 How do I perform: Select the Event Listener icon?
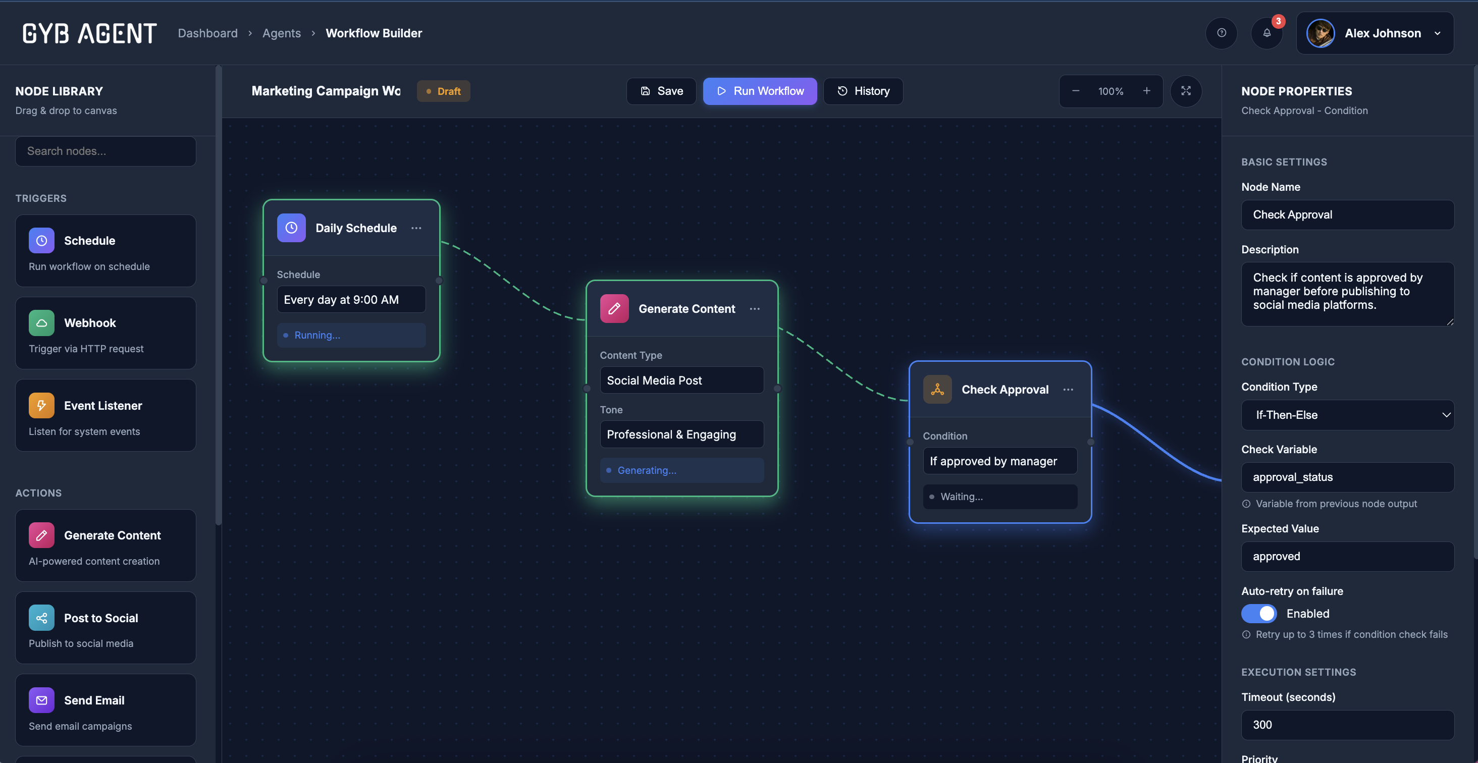coord(41,405)
